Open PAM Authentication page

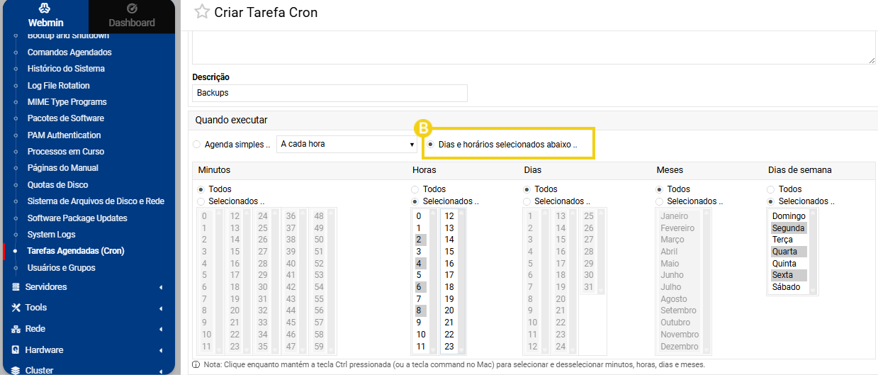pos(64,135)
